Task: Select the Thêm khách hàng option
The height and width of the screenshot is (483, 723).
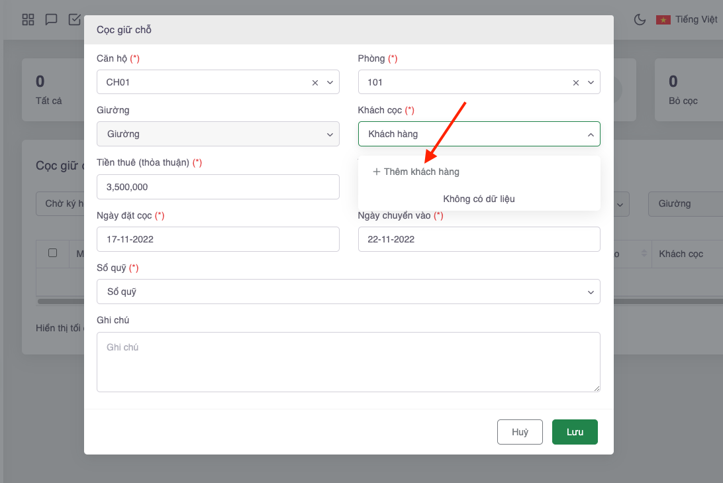Action: (x=416, y=172)
